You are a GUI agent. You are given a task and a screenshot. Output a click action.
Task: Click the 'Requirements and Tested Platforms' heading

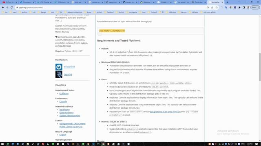coord(119,41)
